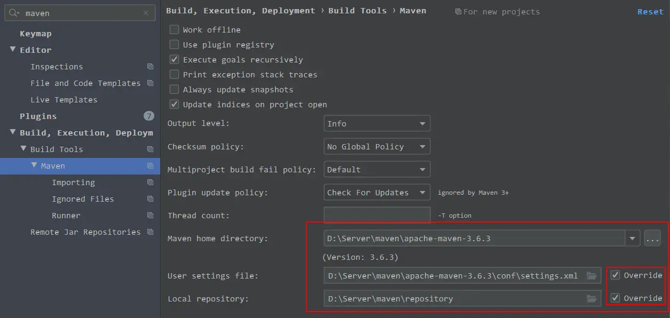Image resolution: width=670 pixels, height=318 pixels.
Task: Toggle Override for Local repository
Action: (615, 298)
